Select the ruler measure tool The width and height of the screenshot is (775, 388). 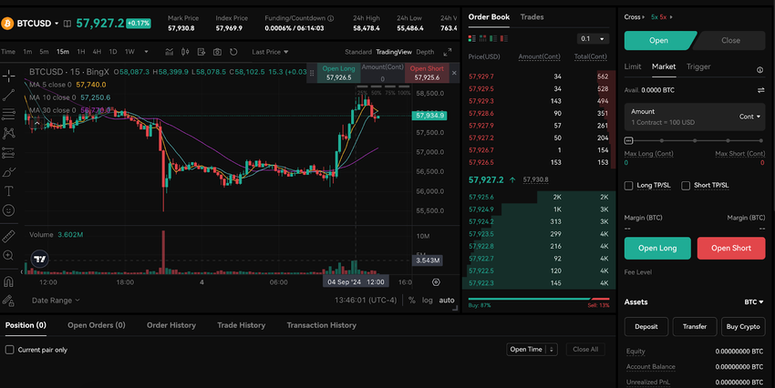pyautogui.click(x=9, y=237)
